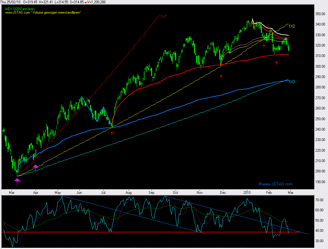
Task: Select the 1X3 fan line label
Action: coord(292,82)
